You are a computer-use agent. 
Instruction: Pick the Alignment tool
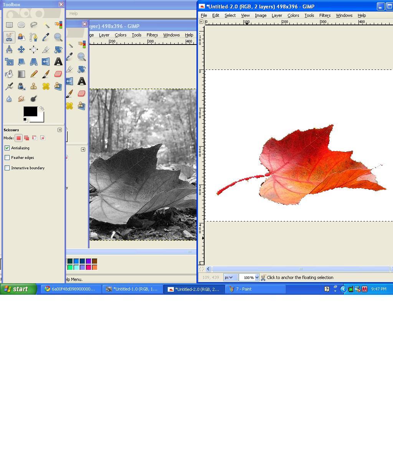tap(34, 50)
